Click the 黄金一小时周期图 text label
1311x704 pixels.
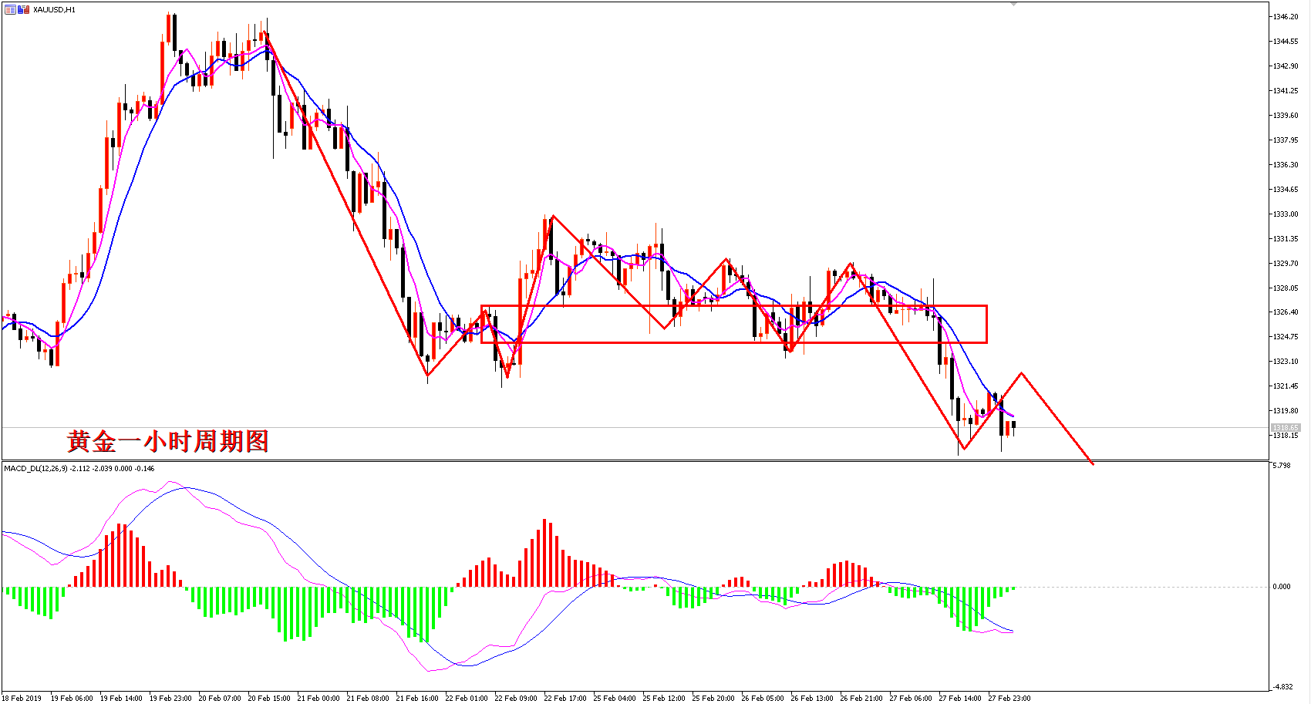tap(167, 441)
